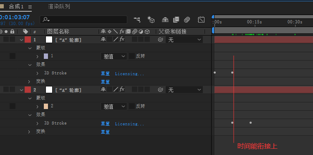The height and width of the screenshot is (155, 313).
Task: Reset layer 1 变换 via 重置
Action: click(x=105, y=82)
